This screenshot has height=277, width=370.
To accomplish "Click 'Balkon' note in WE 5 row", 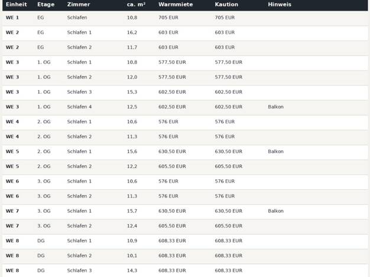I will [x=275, y=151].
